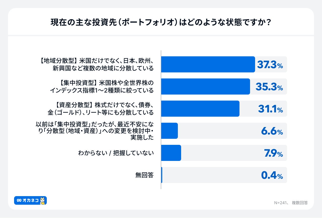Select the 37.3% bar for 地域分散型

(x=208, y=64)
